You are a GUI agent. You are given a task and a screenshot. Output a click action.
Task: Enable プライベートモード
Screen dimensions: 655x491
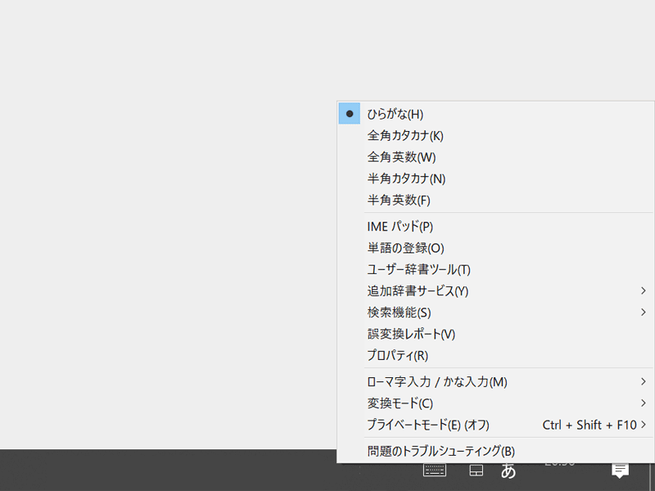point(426,425)
